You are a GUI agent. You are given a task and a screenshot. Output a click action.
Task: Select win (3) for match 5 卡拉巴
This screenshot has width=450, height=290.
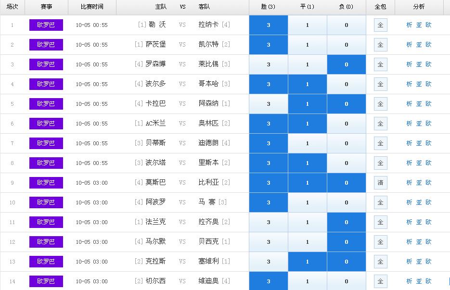click(269, 104)
